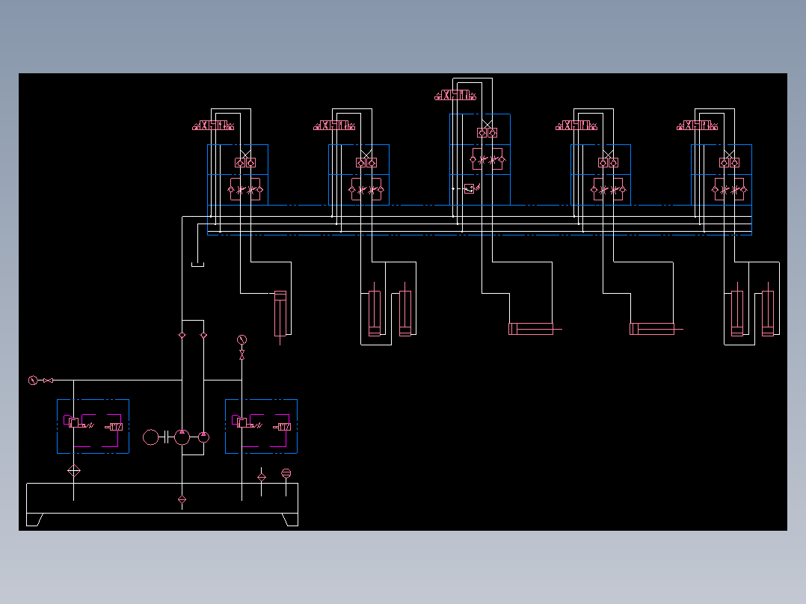806x604 pixels.
Task: Select the throttle check valve in the second module
Action: pos(366,190)
